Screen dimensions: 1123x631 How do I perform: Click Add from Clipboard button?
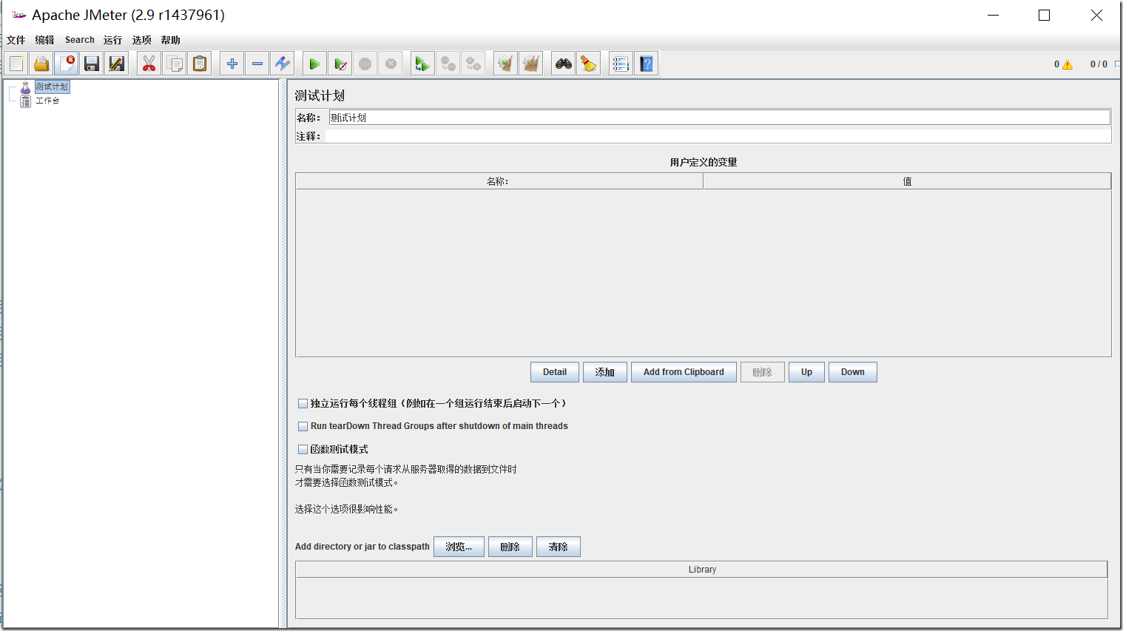pos(684,372)
